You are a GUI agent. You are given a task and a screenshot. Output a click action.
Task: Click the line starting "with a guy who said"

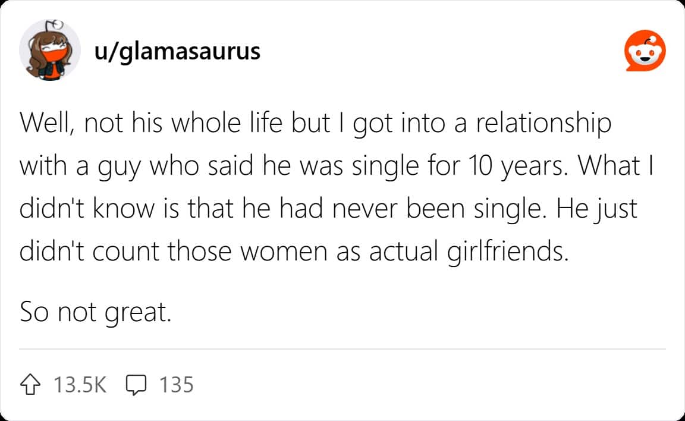tap(336, 166)
